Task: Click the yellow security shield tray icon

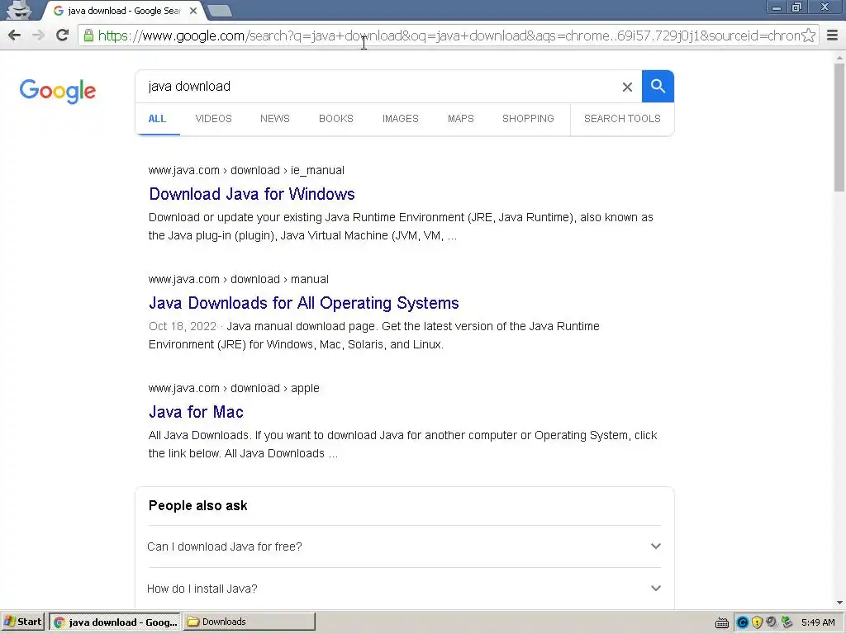Action: [757, 622]
